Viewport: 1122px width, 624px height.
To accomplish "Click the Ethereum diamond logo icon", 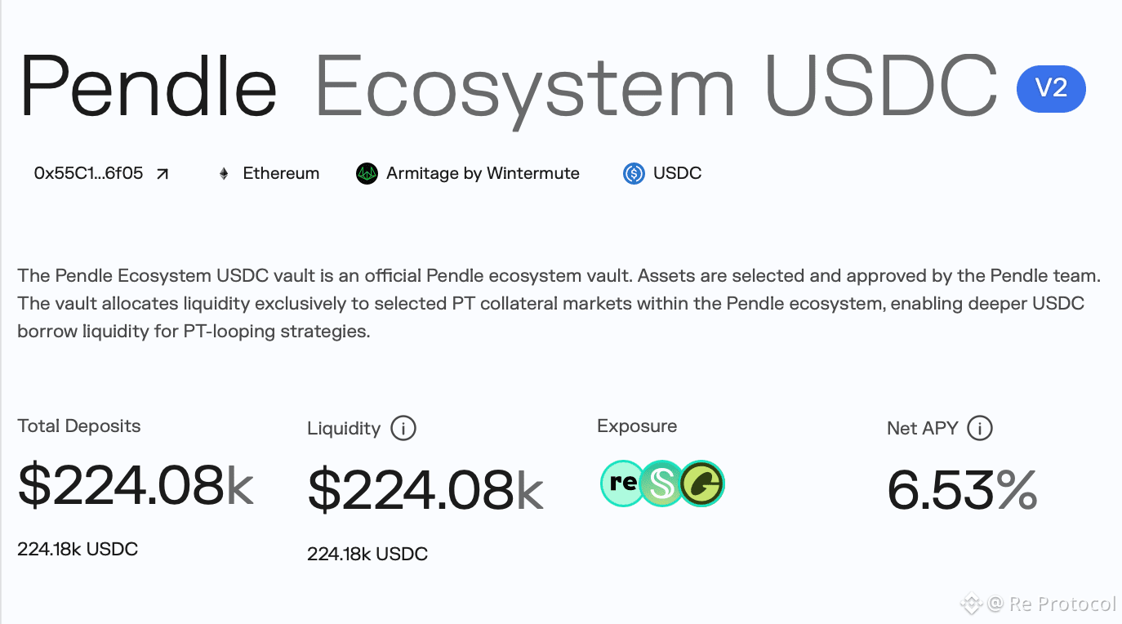I will point(224,174).
